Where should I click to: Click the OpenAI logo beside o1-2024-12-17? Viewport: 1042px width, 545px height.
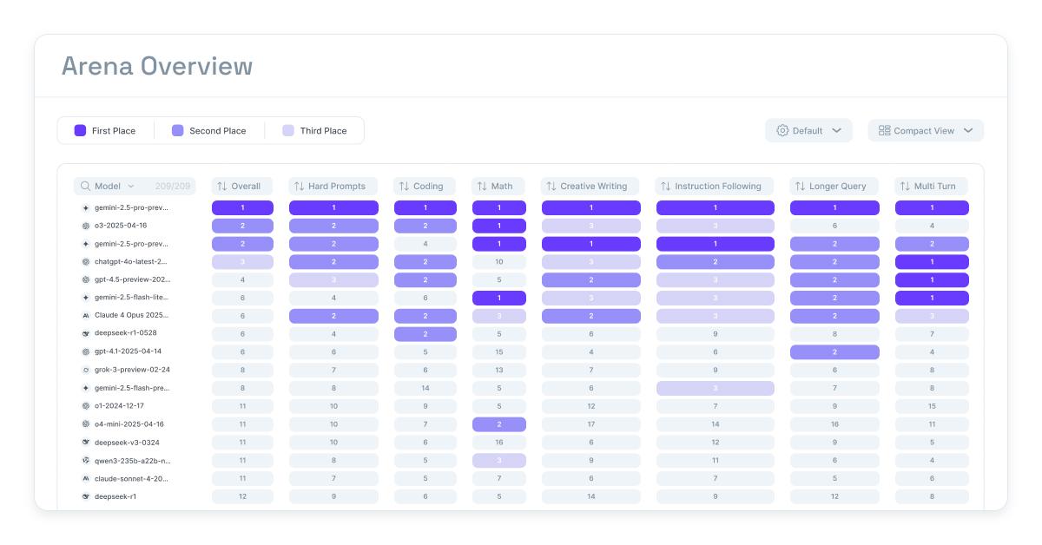(x=86, y=405)
